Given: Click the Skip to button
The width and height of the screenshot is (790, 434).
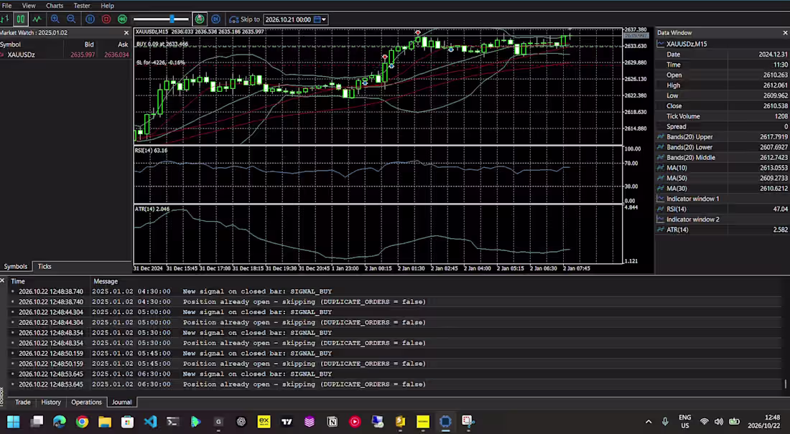Looking at the screenshot, I should [244, 19].
